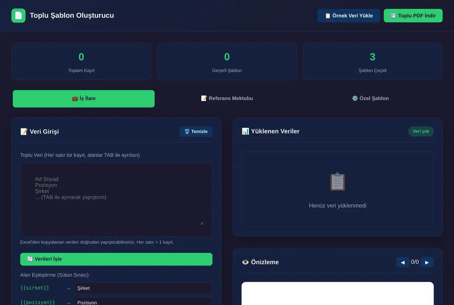
Task: Click the green document logo icon
Action: [x=18, y=16]
